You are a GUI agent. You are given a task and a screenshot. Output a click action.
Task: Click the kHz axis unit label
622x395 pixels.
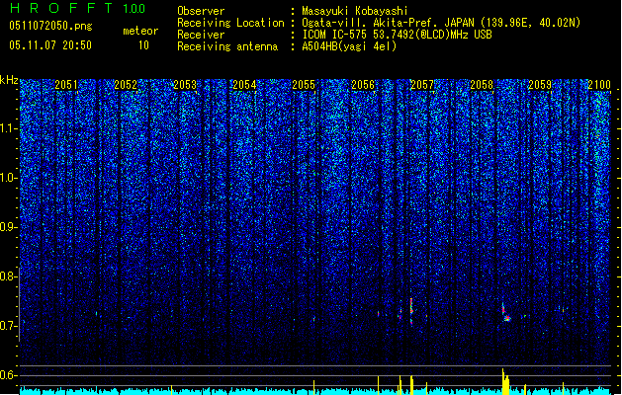9,80
